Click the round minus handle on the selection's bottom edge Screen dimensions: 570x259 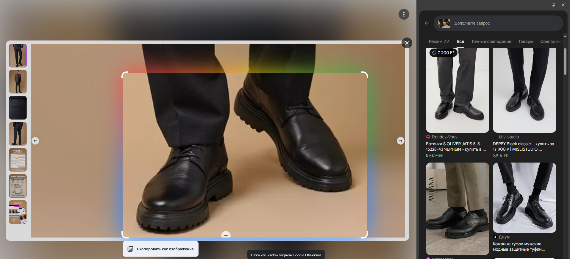226,235
